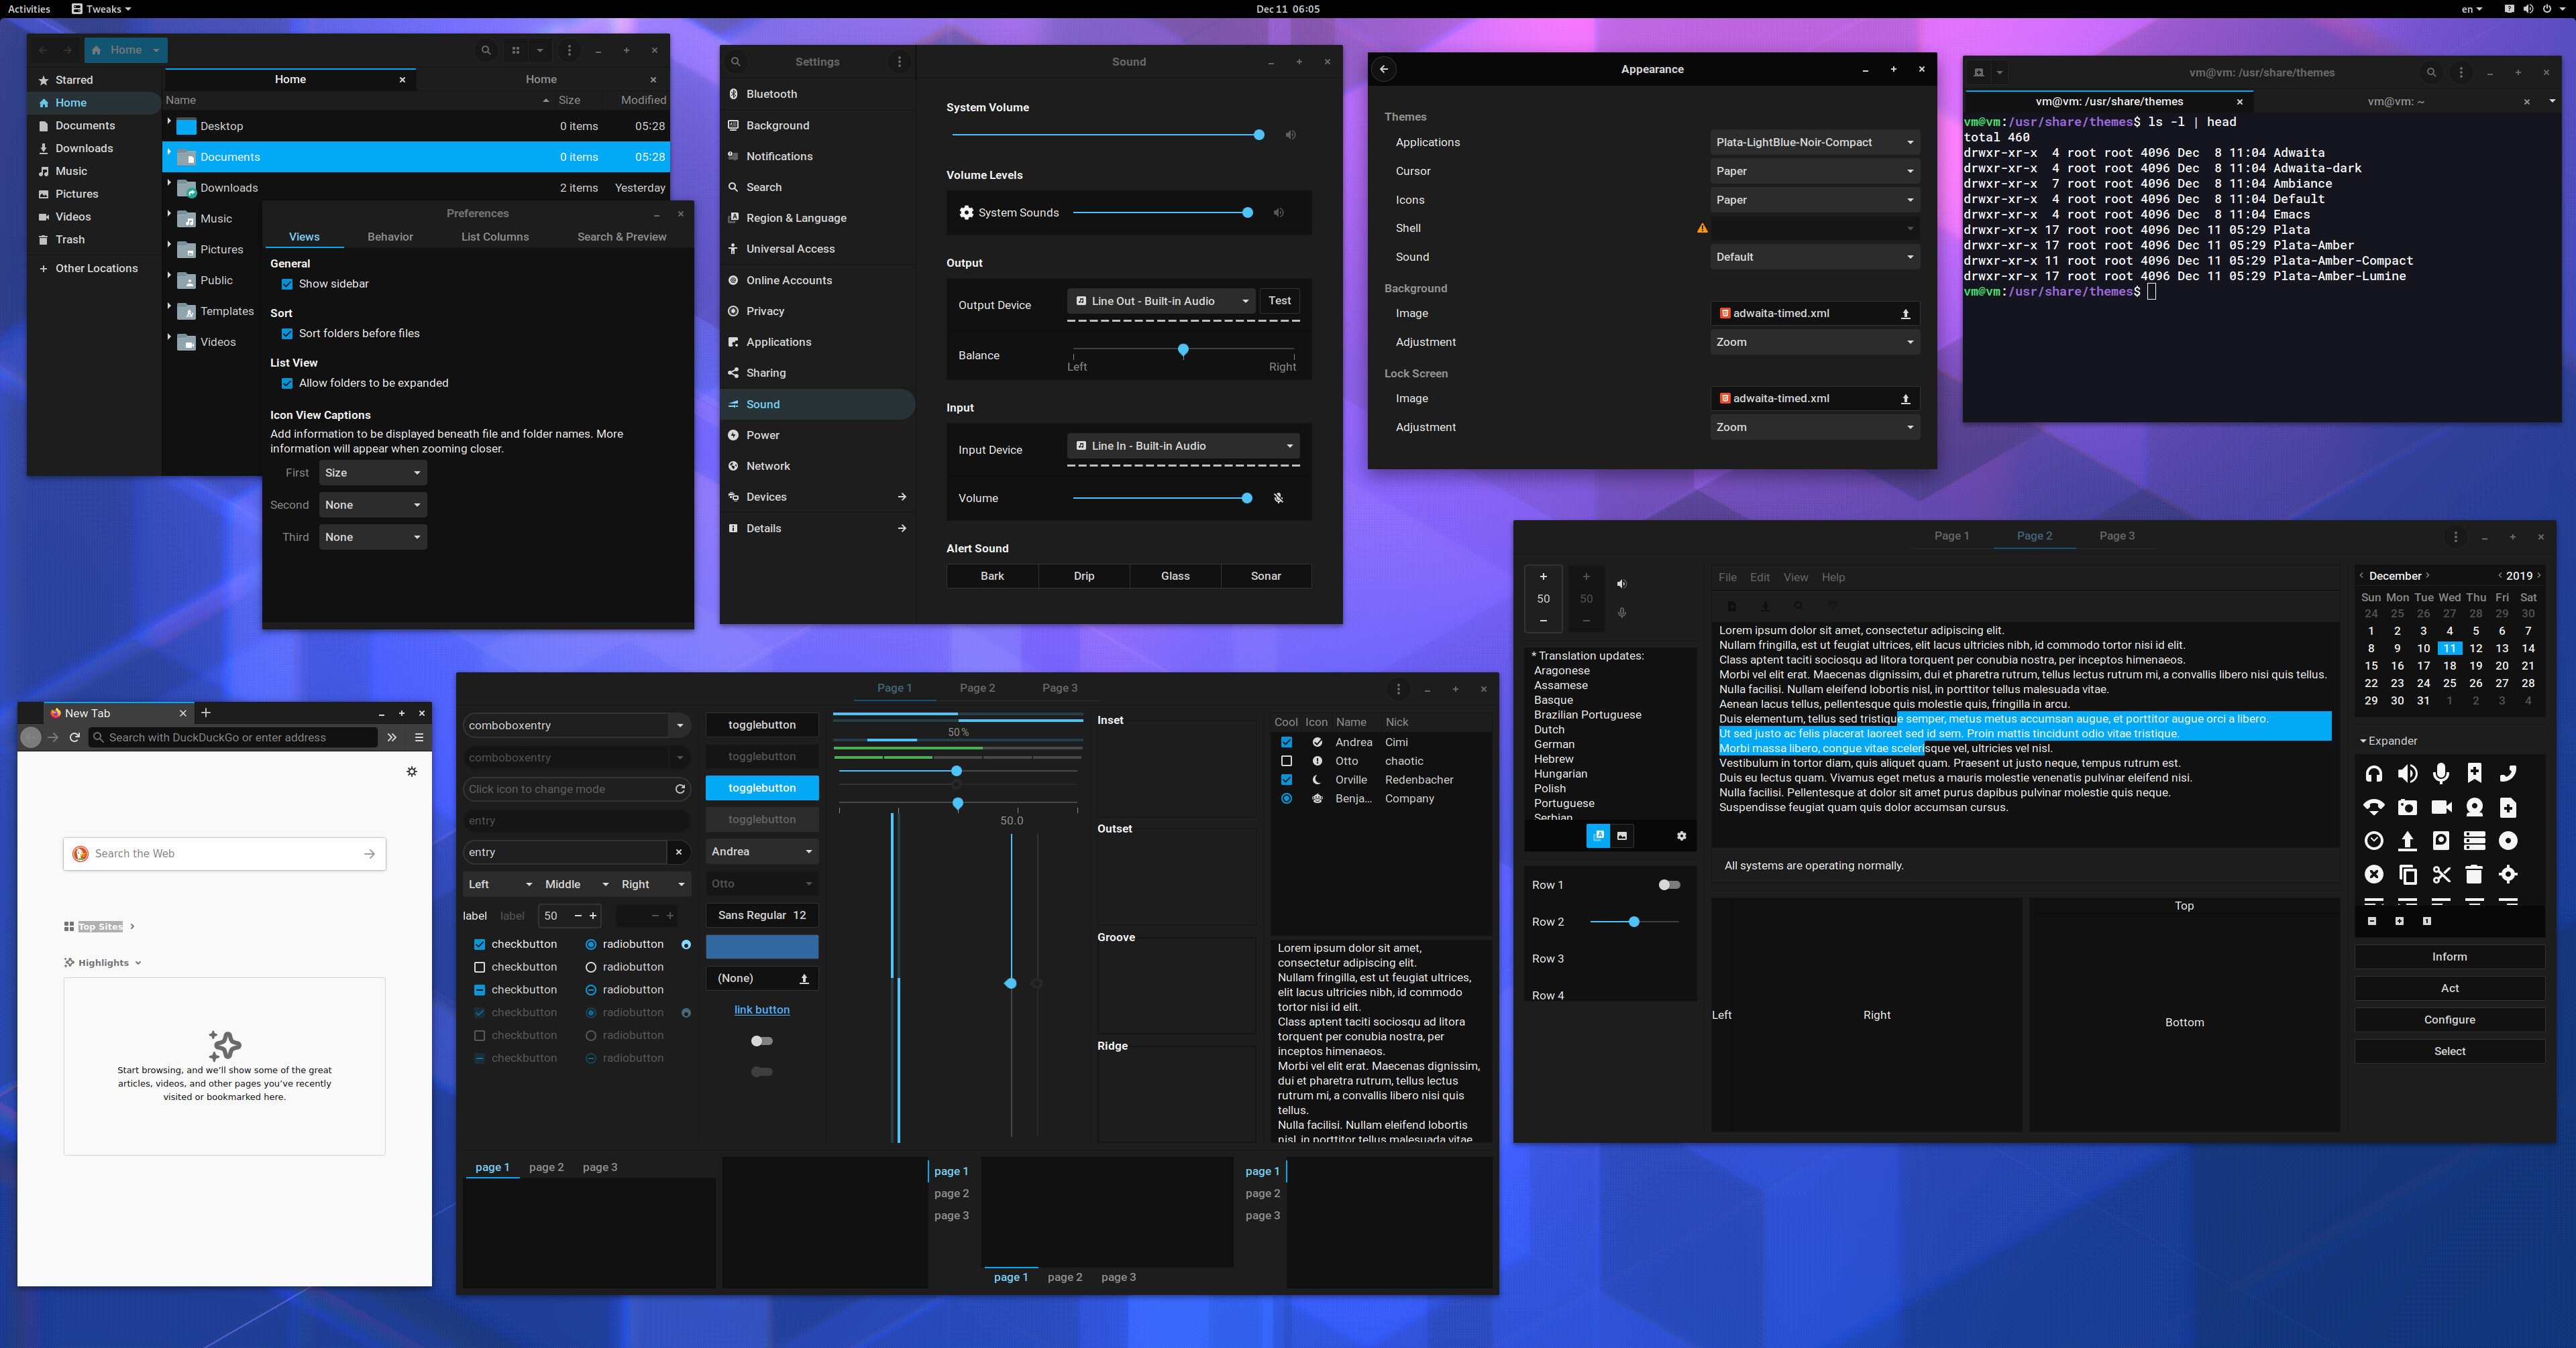The width and height of the screenshot is (2576, 1348).
Task: Open the Applications theme dropdown in Appearance
Action: (1814, 143)
